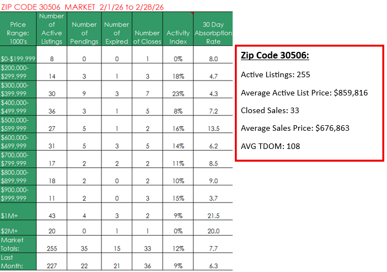Select the Number of Active Listings column header
This screenshot has width=387, height=272.
tap(51, 28)
